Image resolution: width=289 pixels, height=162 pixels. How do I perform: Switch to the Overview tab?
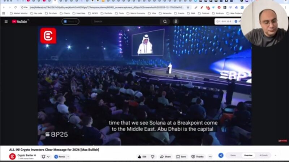248,156
